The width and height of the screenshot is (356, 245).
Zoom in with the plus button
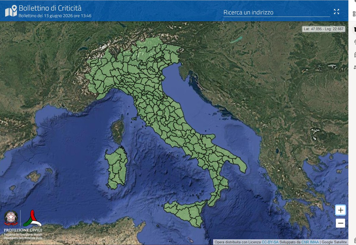click(x=341, y=210)
